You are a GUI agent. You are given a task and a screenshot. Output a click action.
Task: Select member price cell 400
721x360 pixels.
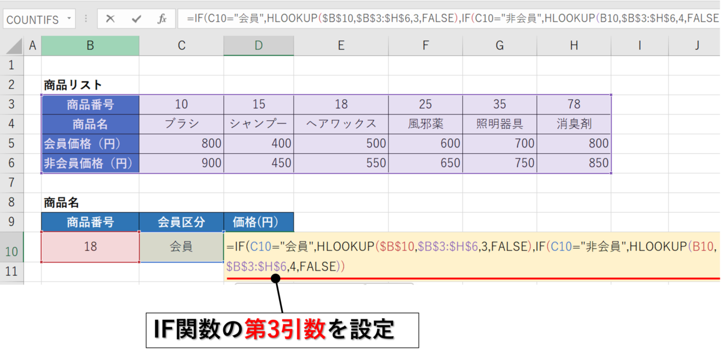pyautogui.click(x=259, y=143)
